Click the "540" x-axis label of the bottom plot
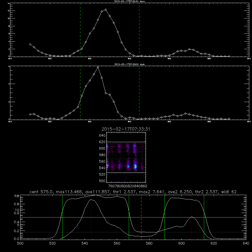This screenshot has height=252, width=252. click(x=85, y=243)
